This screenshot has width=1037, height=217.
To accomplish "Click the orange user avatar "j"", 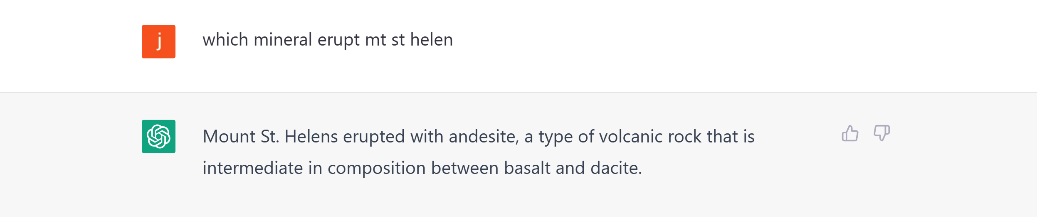I will [158, 41].
